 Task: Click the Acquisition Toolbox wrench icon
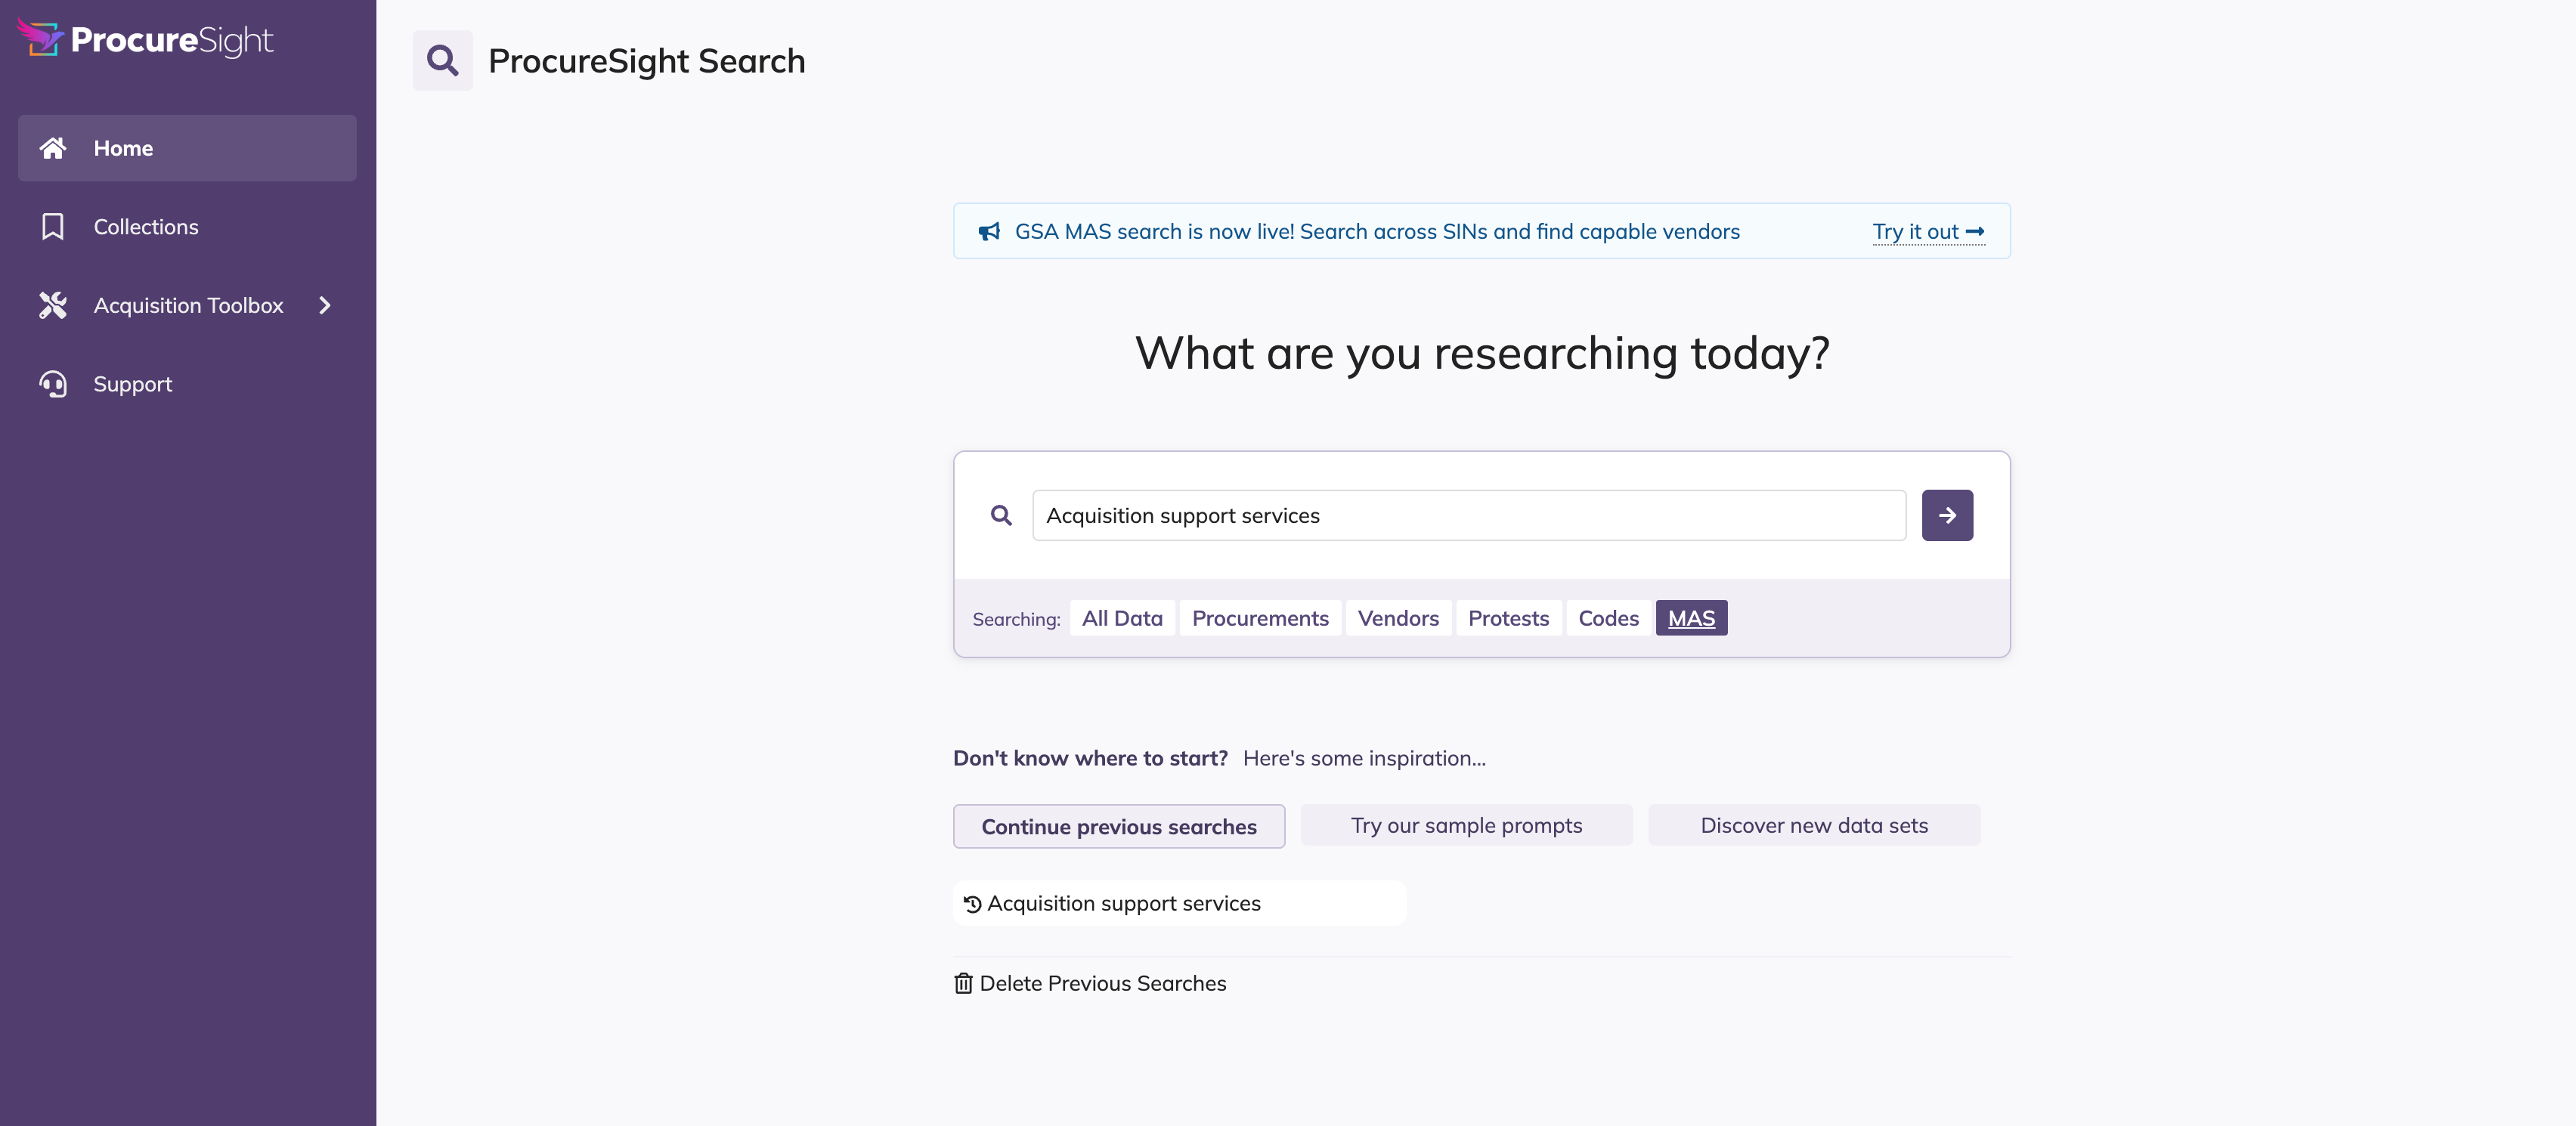53,305
